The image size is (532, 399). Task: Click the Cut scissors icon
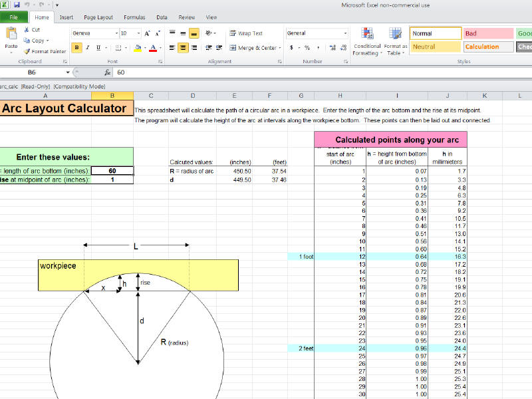point(27,30)
